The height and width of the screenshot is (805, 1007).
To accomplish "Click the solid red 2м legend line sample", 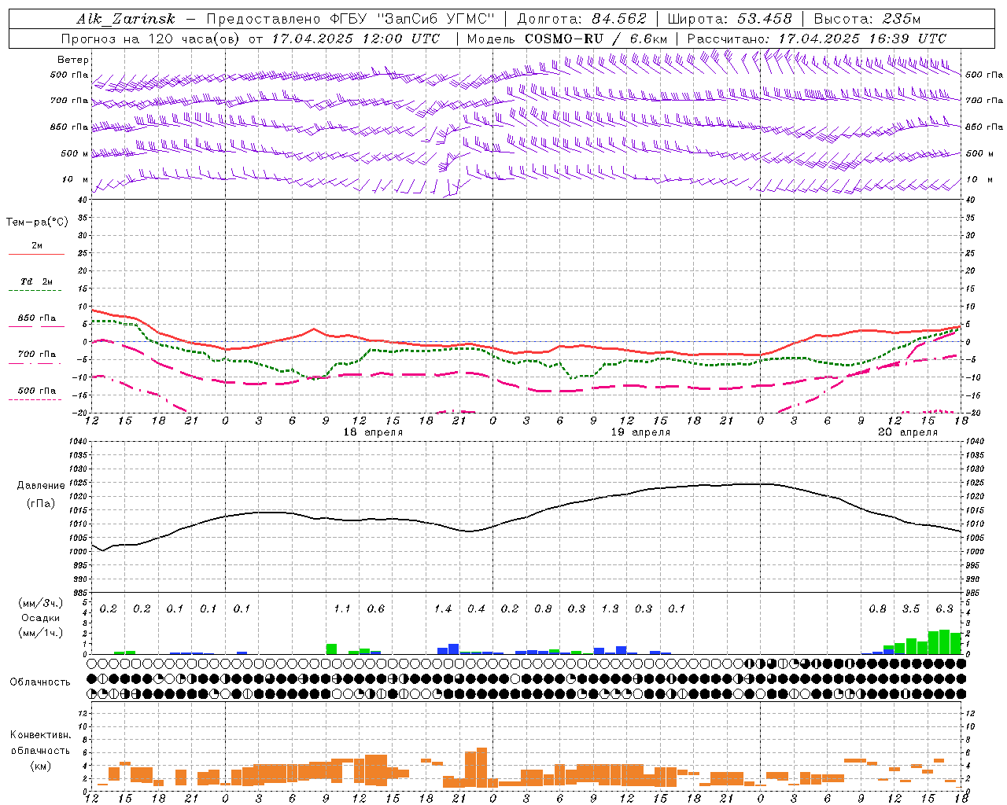I will tap(36, 254).
